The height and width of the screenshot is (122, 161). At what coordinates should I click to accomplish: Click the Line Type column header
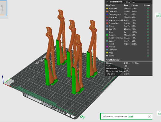pyautogui.click(x=110, y=5)
